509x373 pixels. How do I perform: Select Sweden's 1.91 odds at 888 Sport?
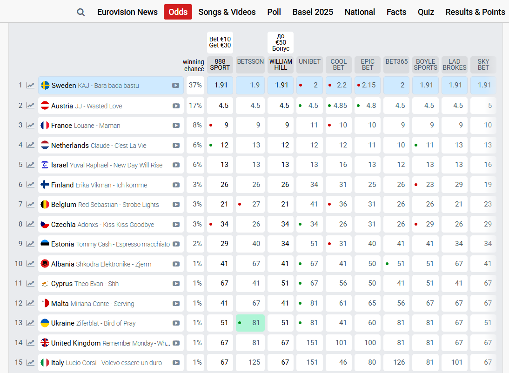(x=220, y=86)
